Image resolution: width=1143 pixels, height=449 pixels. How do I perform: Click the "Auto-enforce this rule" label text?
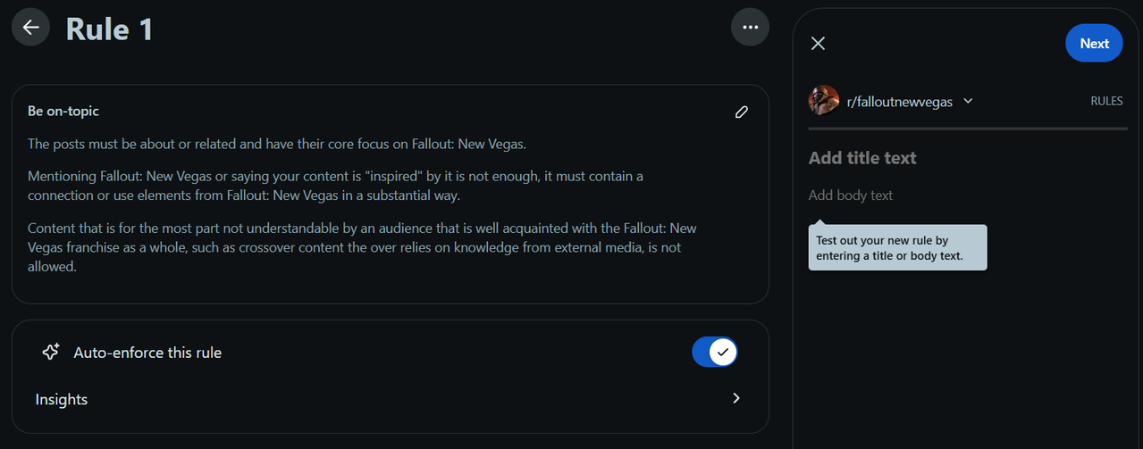pyautogui.click(x=147, y=353)
